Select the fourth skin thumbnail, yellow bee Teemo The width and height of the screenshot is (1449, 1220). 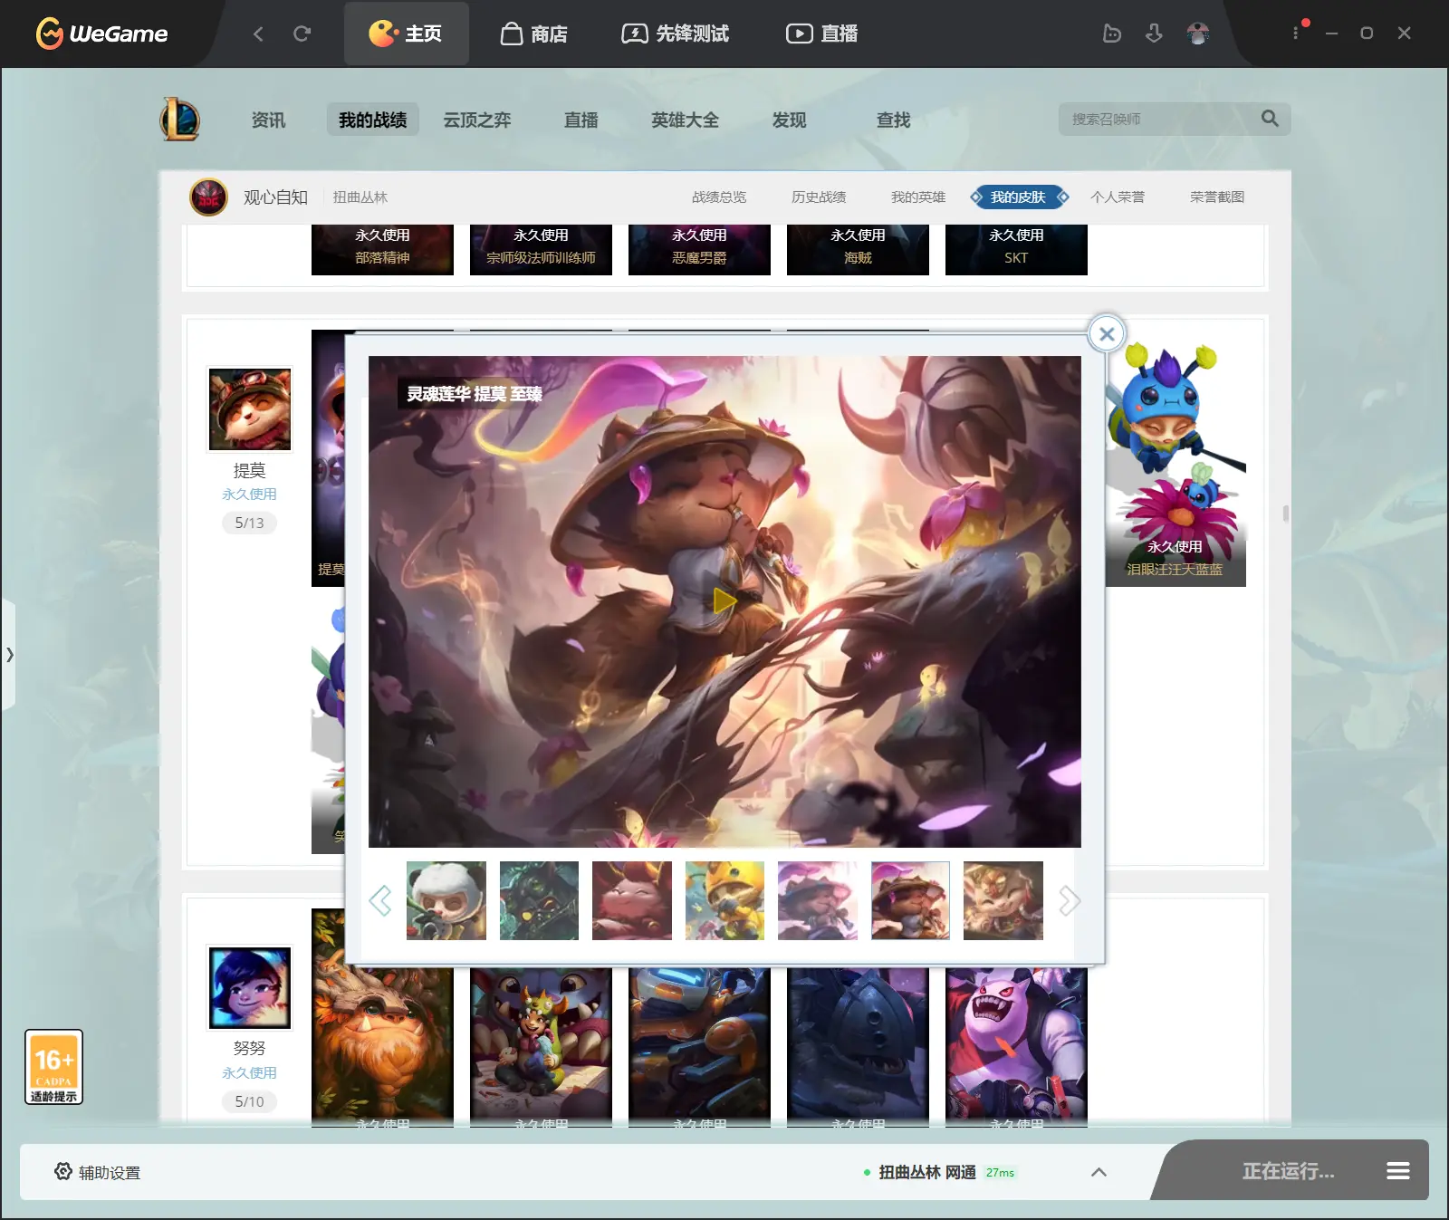pyautogui.click(x=724, y=900)
